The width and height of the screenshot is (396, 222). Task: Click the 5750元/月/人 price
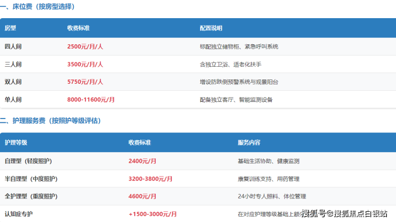[x=85, y=82]
